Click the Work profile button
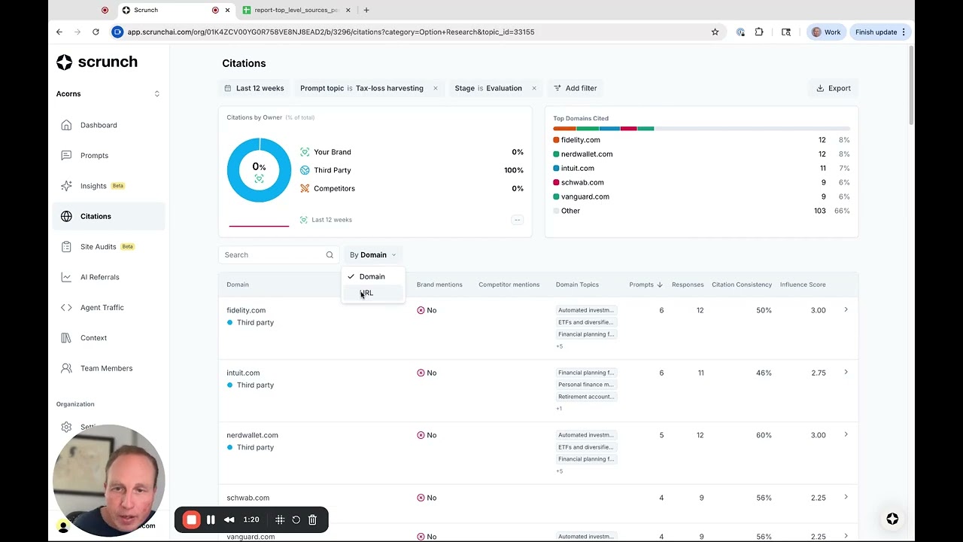Screen dimensions: 963x542 [x=826, y=32]
